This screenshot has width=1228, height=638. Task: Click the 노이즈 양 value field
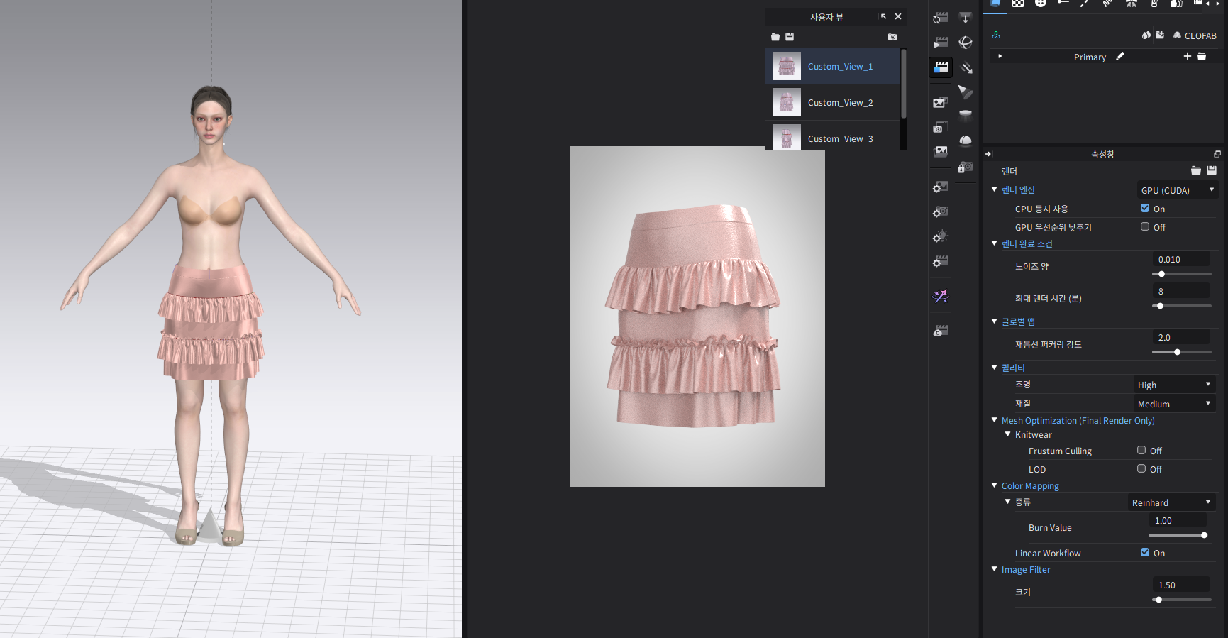[1181, 260]
